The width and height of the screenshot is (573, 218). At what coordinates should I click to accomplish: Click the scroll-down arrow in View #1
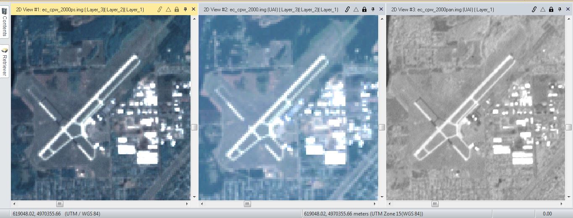[x=194, y=197]
